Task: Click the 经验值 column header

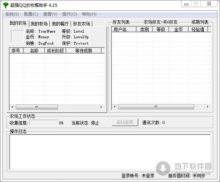Action: click(198, 29)
